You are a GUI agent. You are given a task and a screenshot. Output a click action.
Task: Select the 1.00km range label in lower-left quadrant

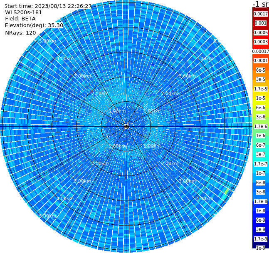tap(117, 146)
